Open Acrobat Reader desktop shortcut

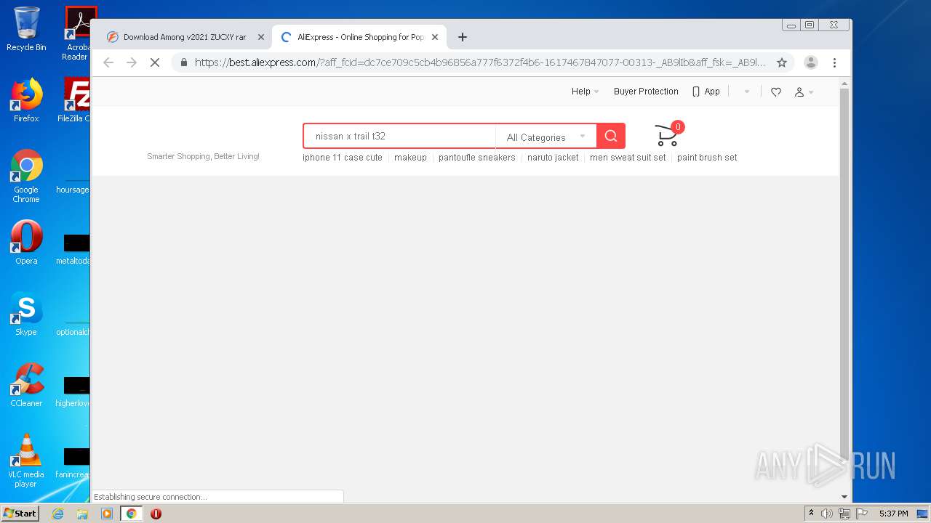click(x=77, y=33)
